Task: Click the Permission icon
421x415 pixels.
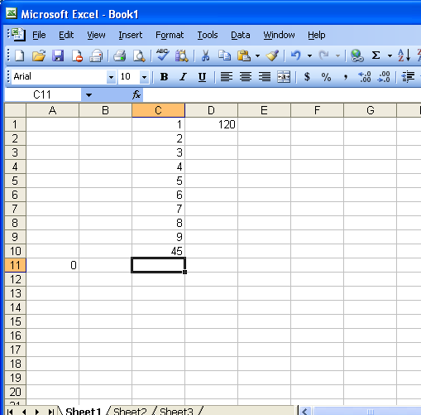Action: pos(77,55)
